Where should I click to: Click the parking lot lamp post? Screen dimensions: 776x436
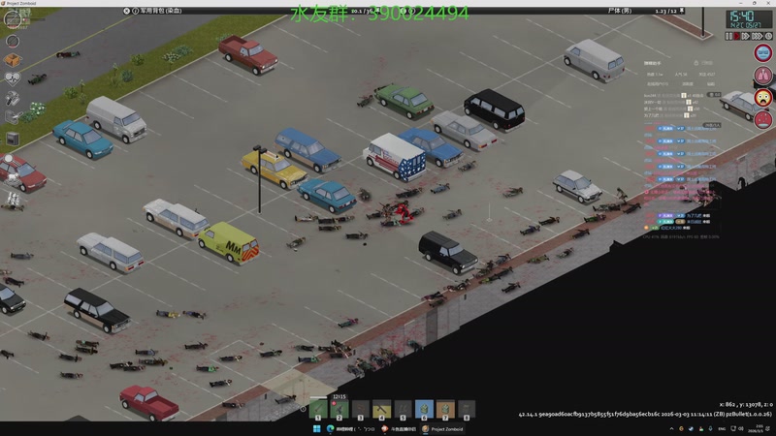point(259,179)
